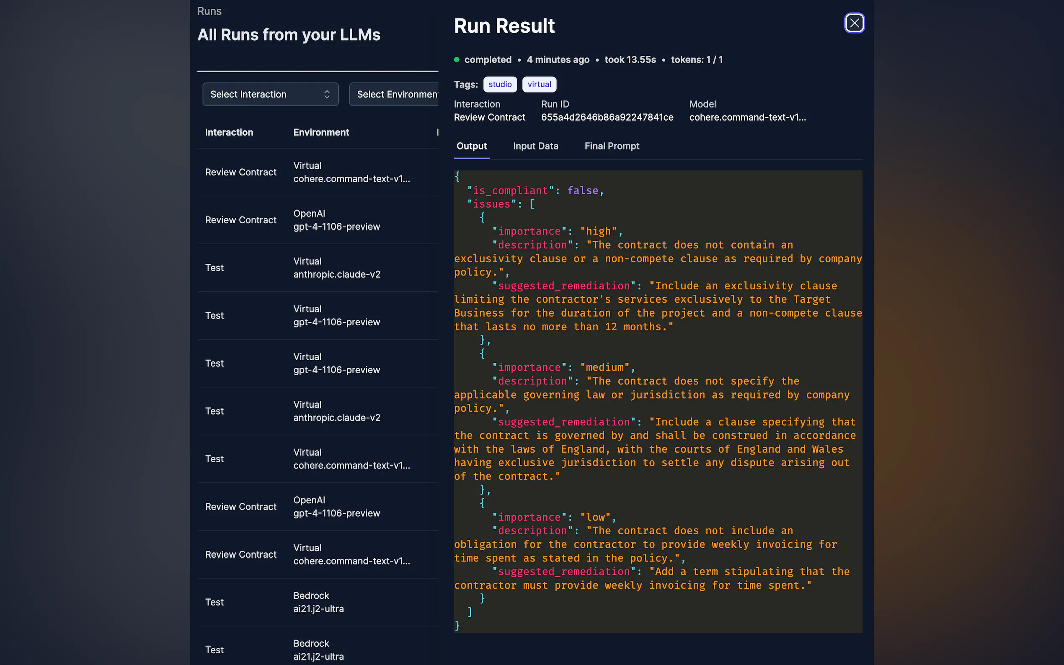Click the Select Interaction chevron arrows
Viewport: 1064px width, 665px height.
(x=327, y=94)
